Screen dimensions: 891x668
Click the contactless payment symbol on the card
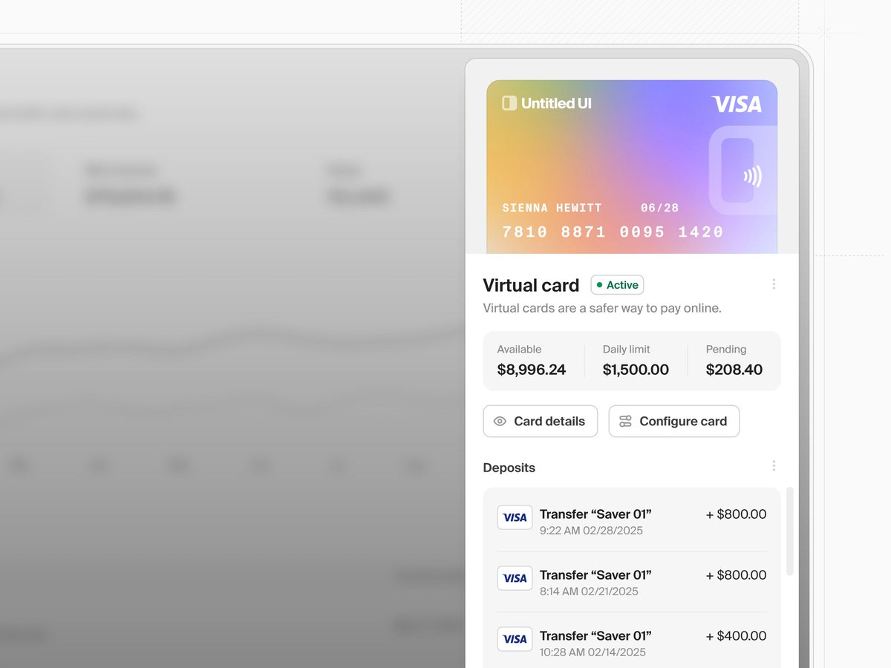(x=753, y=176)
